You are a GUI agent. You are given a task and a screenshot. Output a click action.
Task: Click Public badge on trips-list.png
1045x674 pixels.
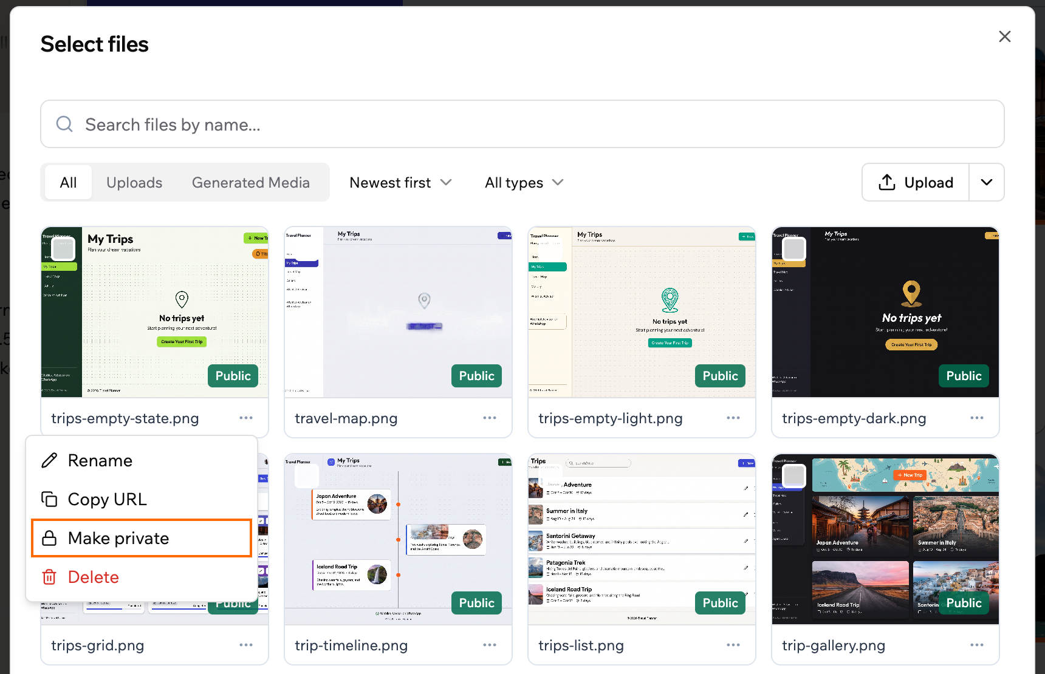coord(721,603)
